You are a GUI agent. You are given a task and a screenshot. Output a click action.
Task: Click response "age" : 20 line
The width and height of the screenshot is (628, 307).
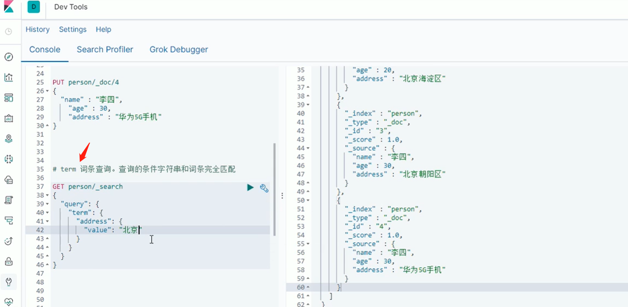click(374, 70)
